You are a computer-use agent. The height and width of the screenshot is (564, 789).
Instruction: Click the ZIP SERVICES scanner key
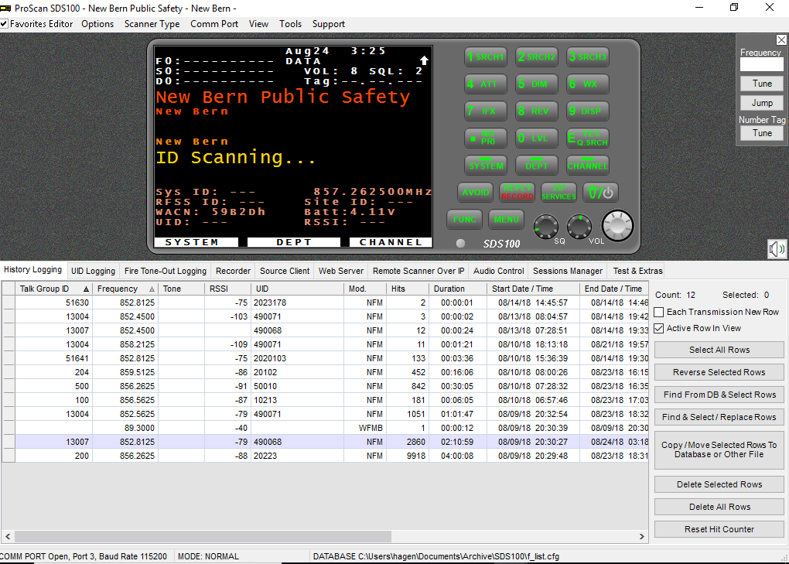pos(558,192)
